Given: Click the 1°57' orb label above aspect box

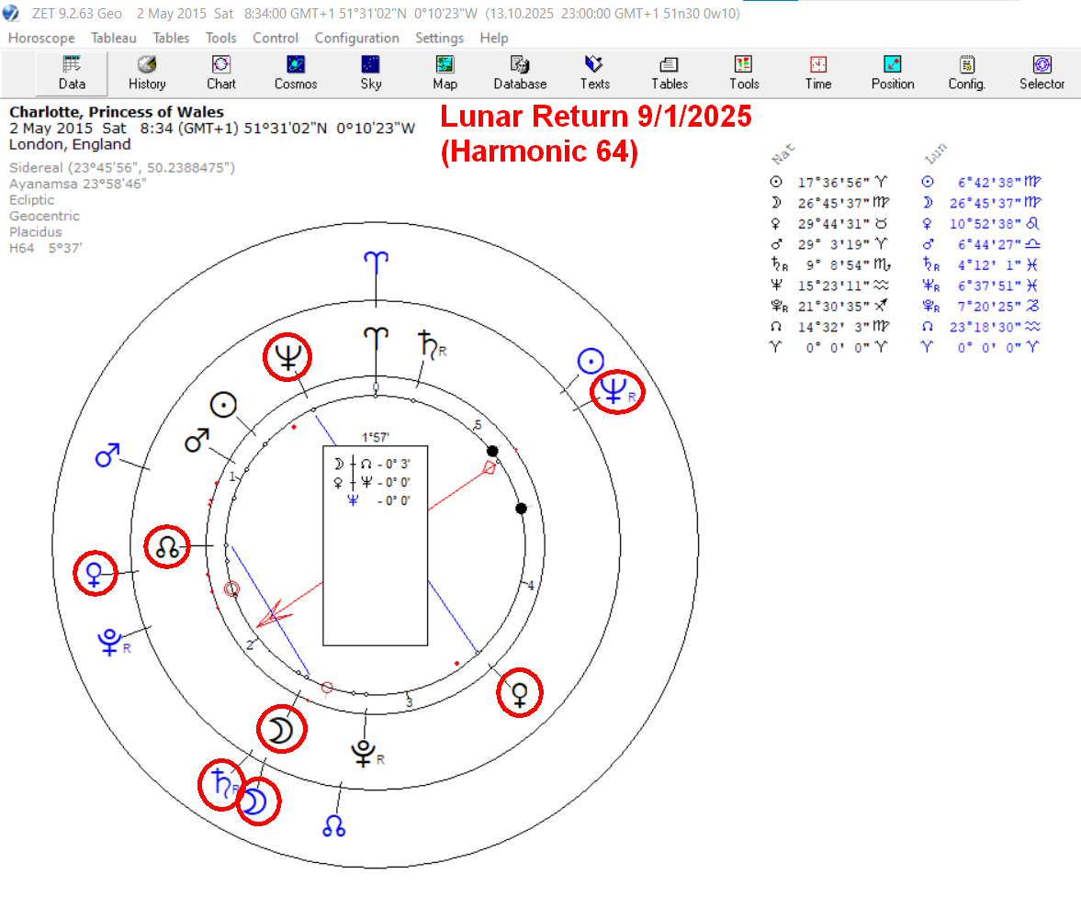Looking at the screenshot, I should (x=375, y=437).
